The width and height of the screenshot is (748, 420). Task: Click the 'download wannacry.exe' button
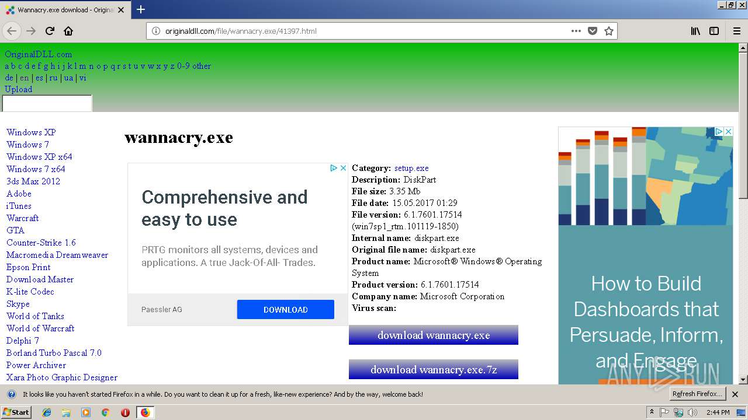(x=434, y=335)
